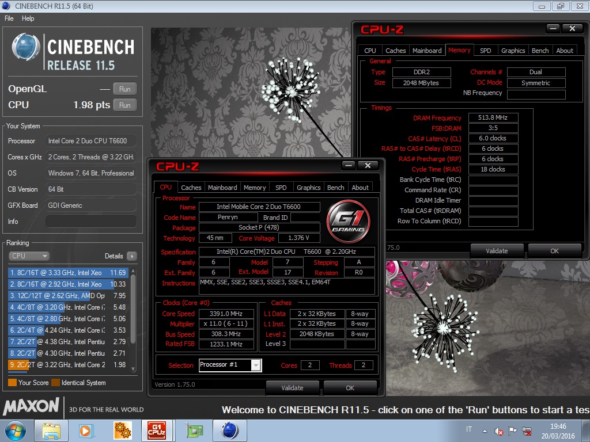Open Action Center flag tray icon
Screen dimensions: 590x442
(x=512, y=431)
